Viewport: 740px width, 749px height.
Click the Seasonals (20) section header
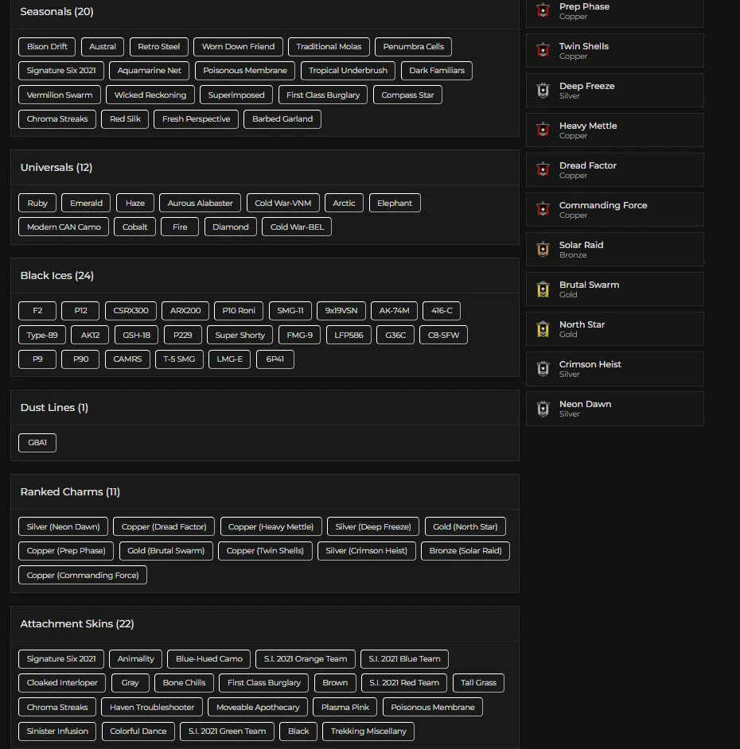[x=56, y=12]
